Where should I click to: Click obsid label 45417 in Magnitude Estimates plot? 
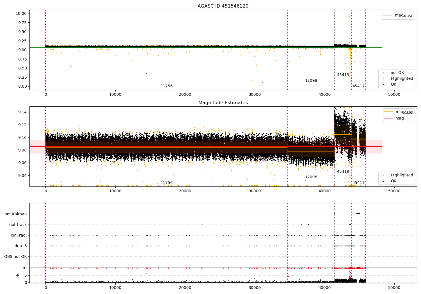point(358,183)
